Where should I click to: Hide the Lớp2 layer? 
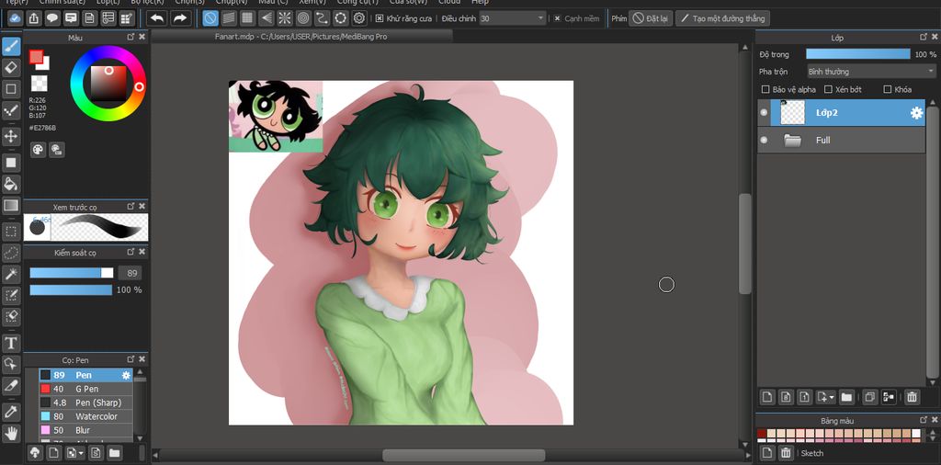coord(764,112)
